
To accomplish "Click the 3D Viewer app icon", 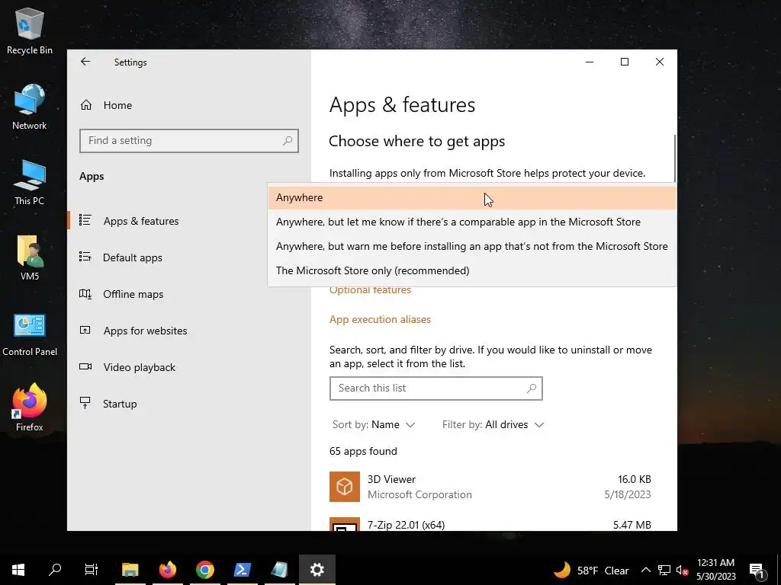I will [x=345, y=487].
